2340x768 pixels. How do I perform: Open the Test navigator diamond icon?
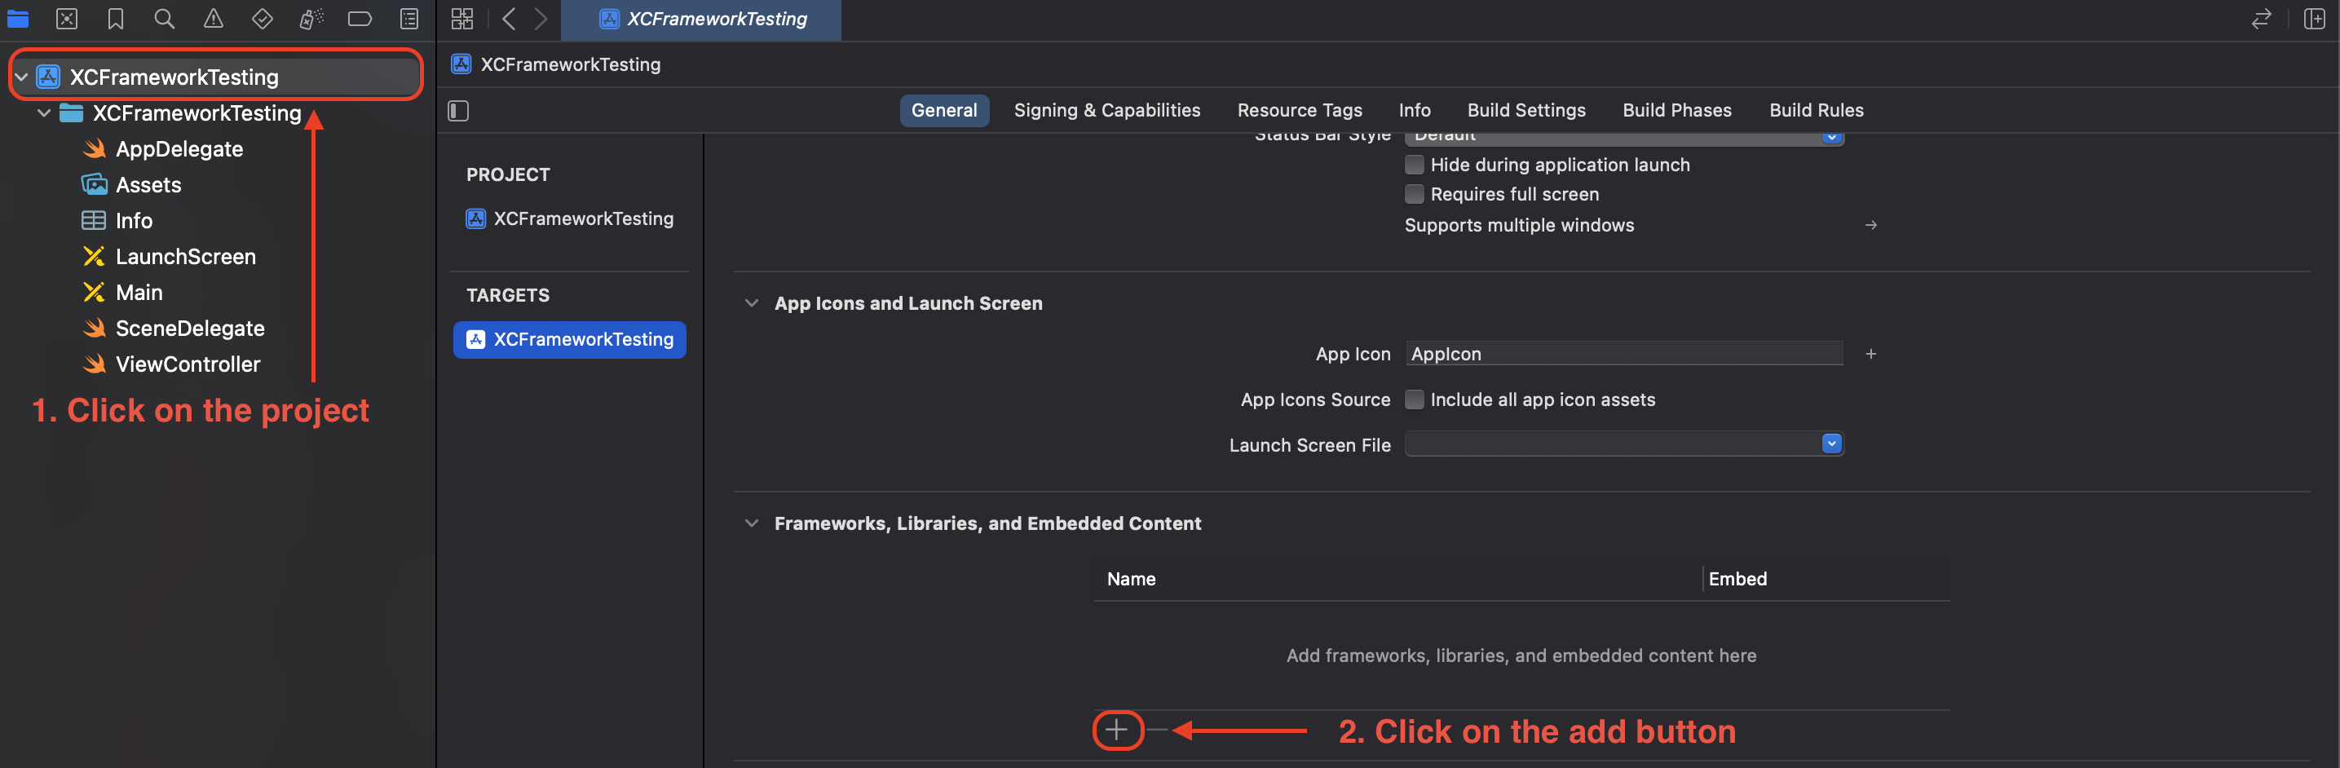pos(263,18)
